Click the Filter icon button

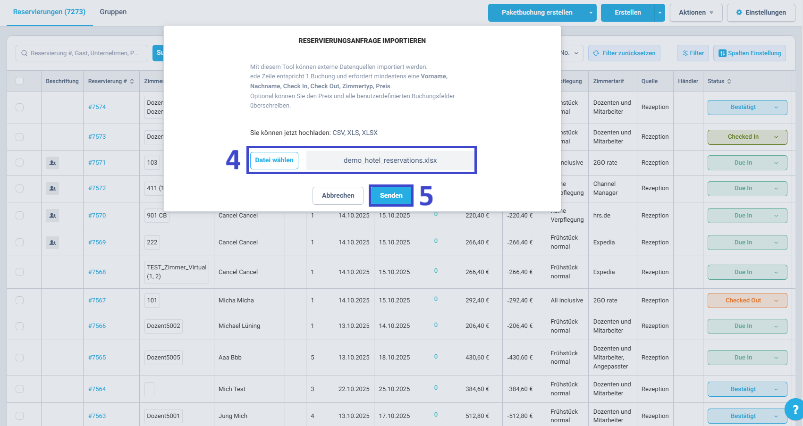point(693,53)
